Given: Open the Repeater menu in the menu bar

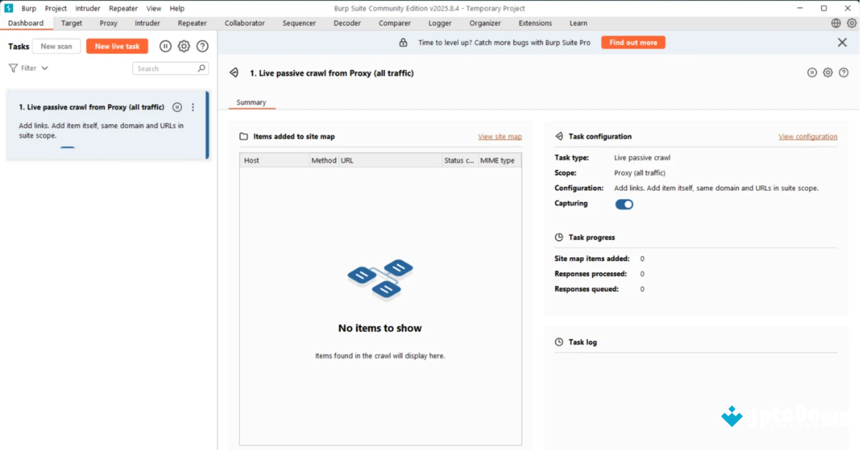Looking at the screenshot, I should point(123,8).
